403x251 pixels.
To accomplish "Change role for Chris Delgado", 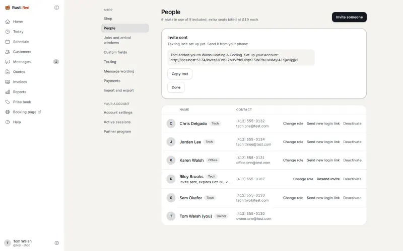I will pyautogui.click(x=293, y=123).
